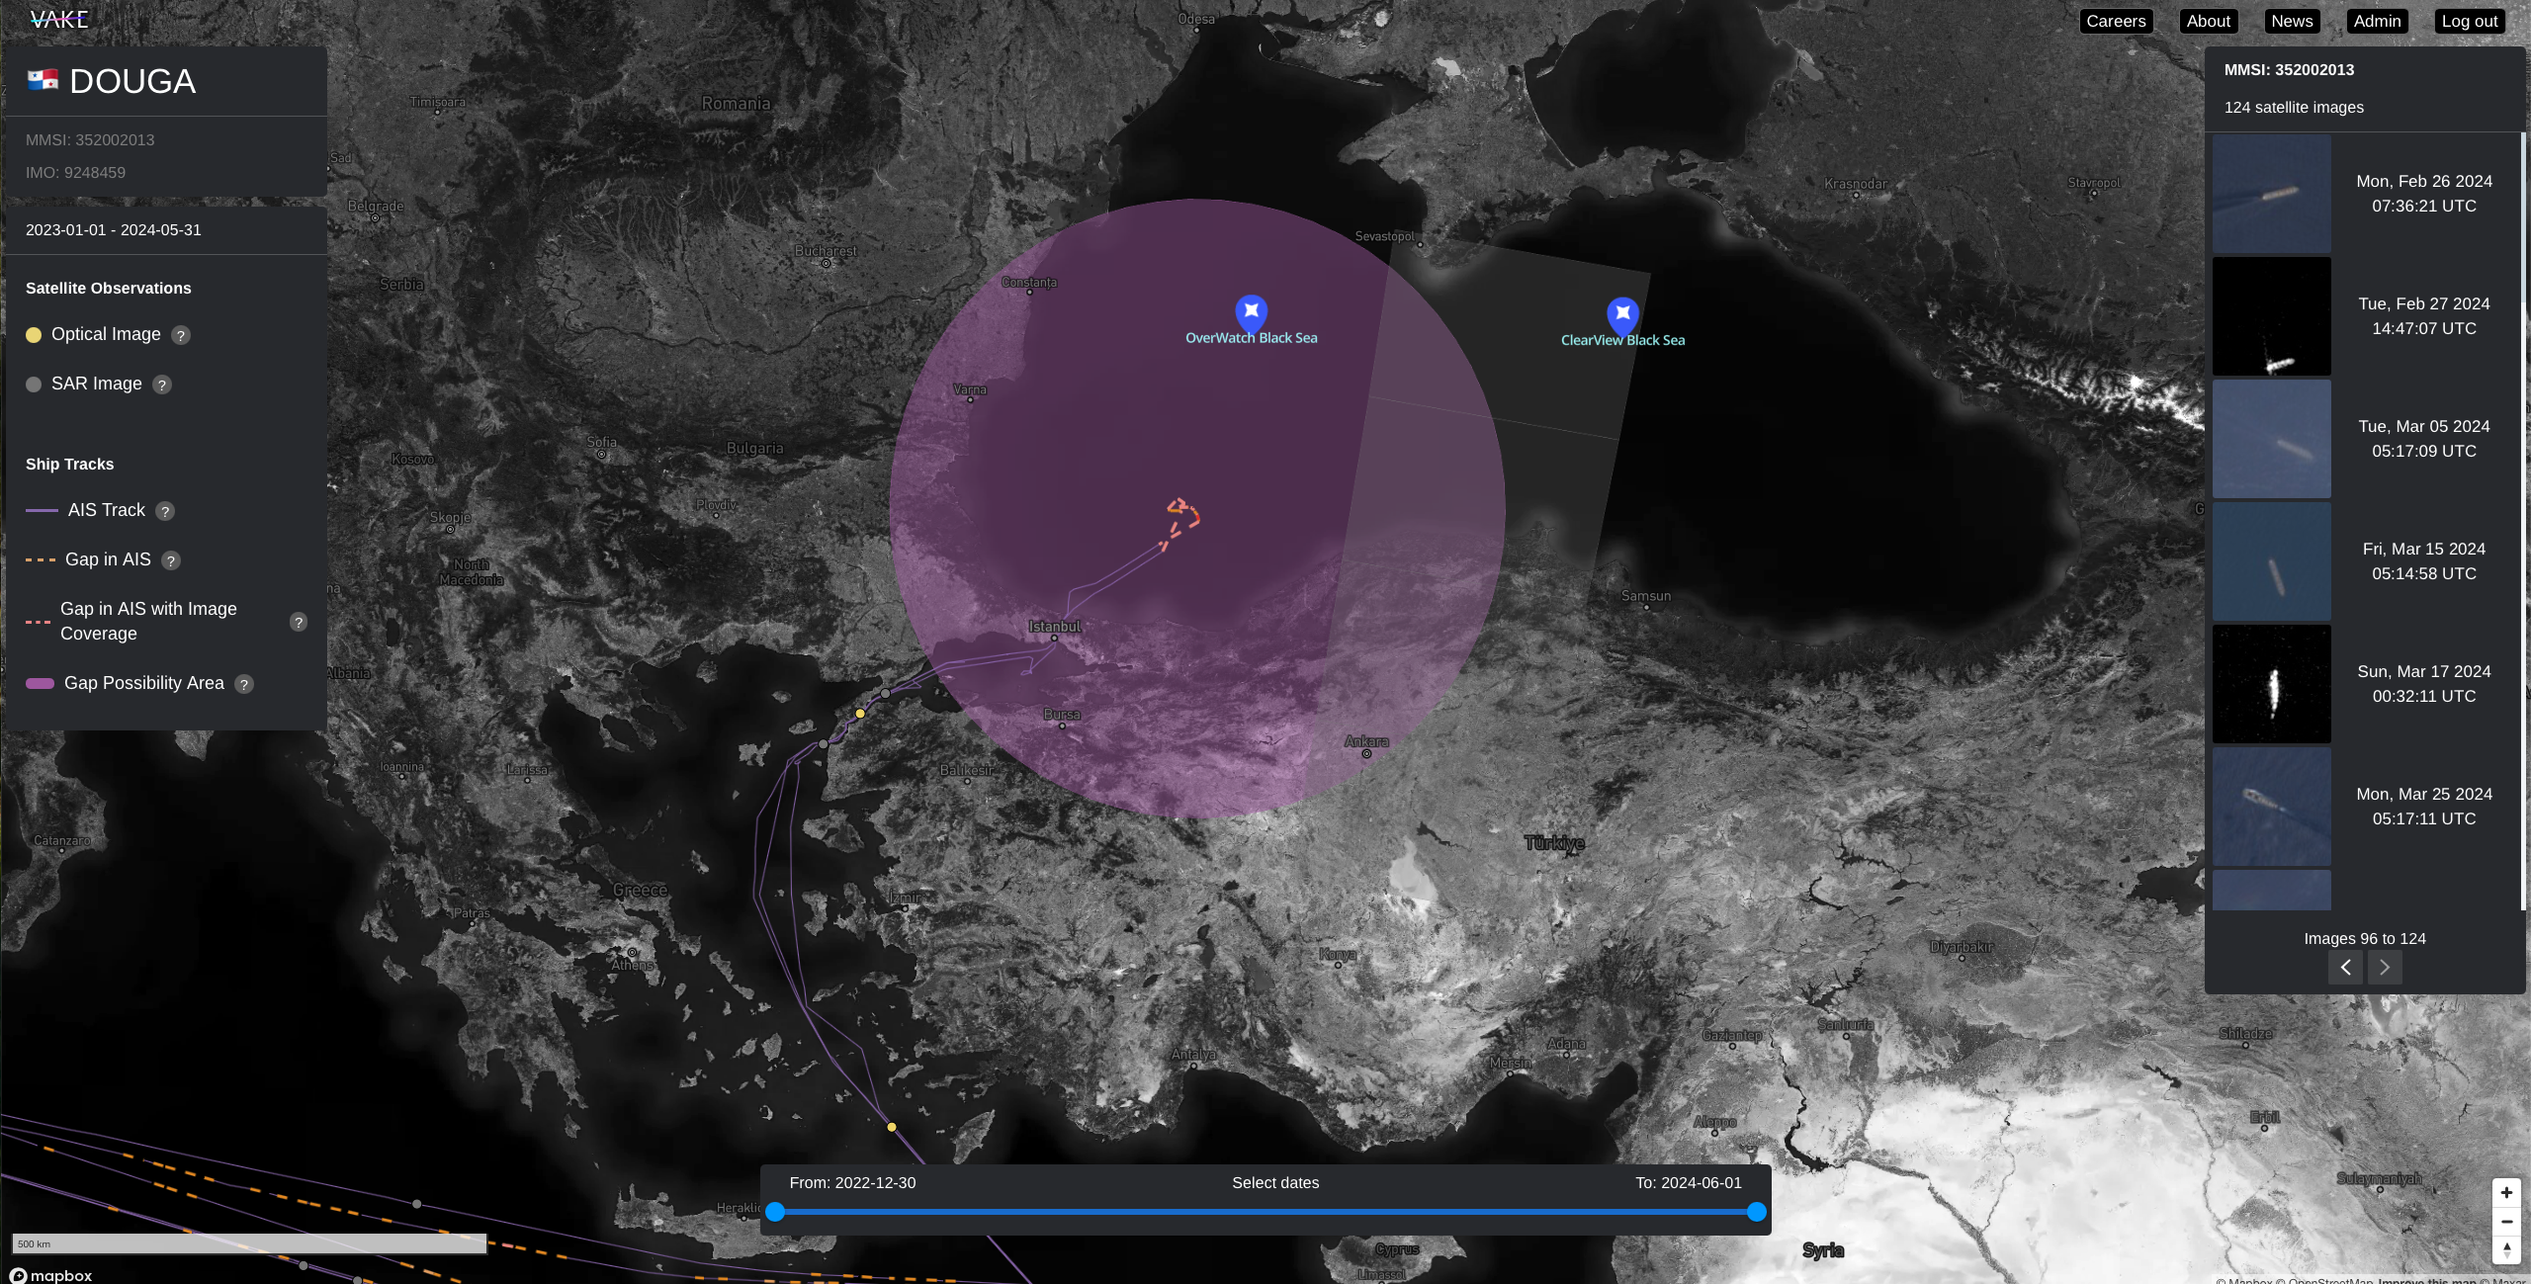Open the Feb 27 2024 SAR thumbnail
Screen dimensions: 2531x1284
pos(2271,316)
